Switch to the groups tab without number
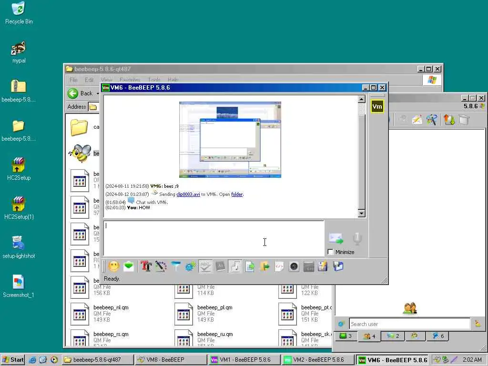 415,336
